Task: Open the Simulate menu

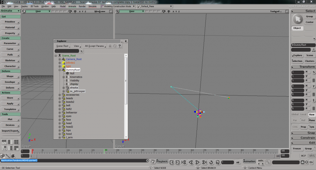Action: click(92, 6)
